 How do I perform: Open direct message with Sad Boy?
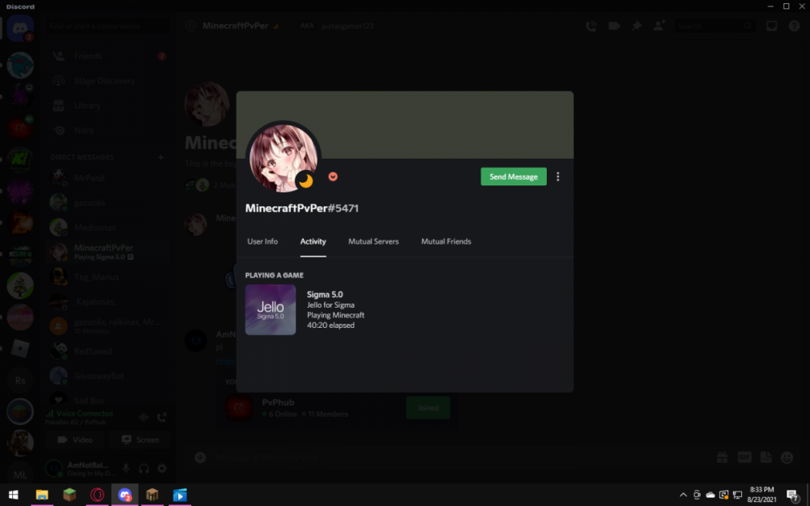(108, 400)
